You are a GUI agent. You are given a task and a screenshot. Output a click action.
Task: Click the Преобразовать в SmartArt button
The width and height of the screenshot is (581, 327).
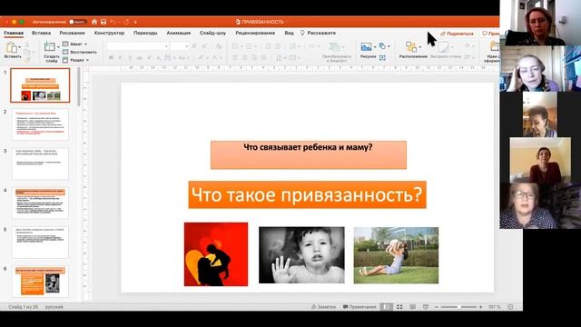pos(336,52)
